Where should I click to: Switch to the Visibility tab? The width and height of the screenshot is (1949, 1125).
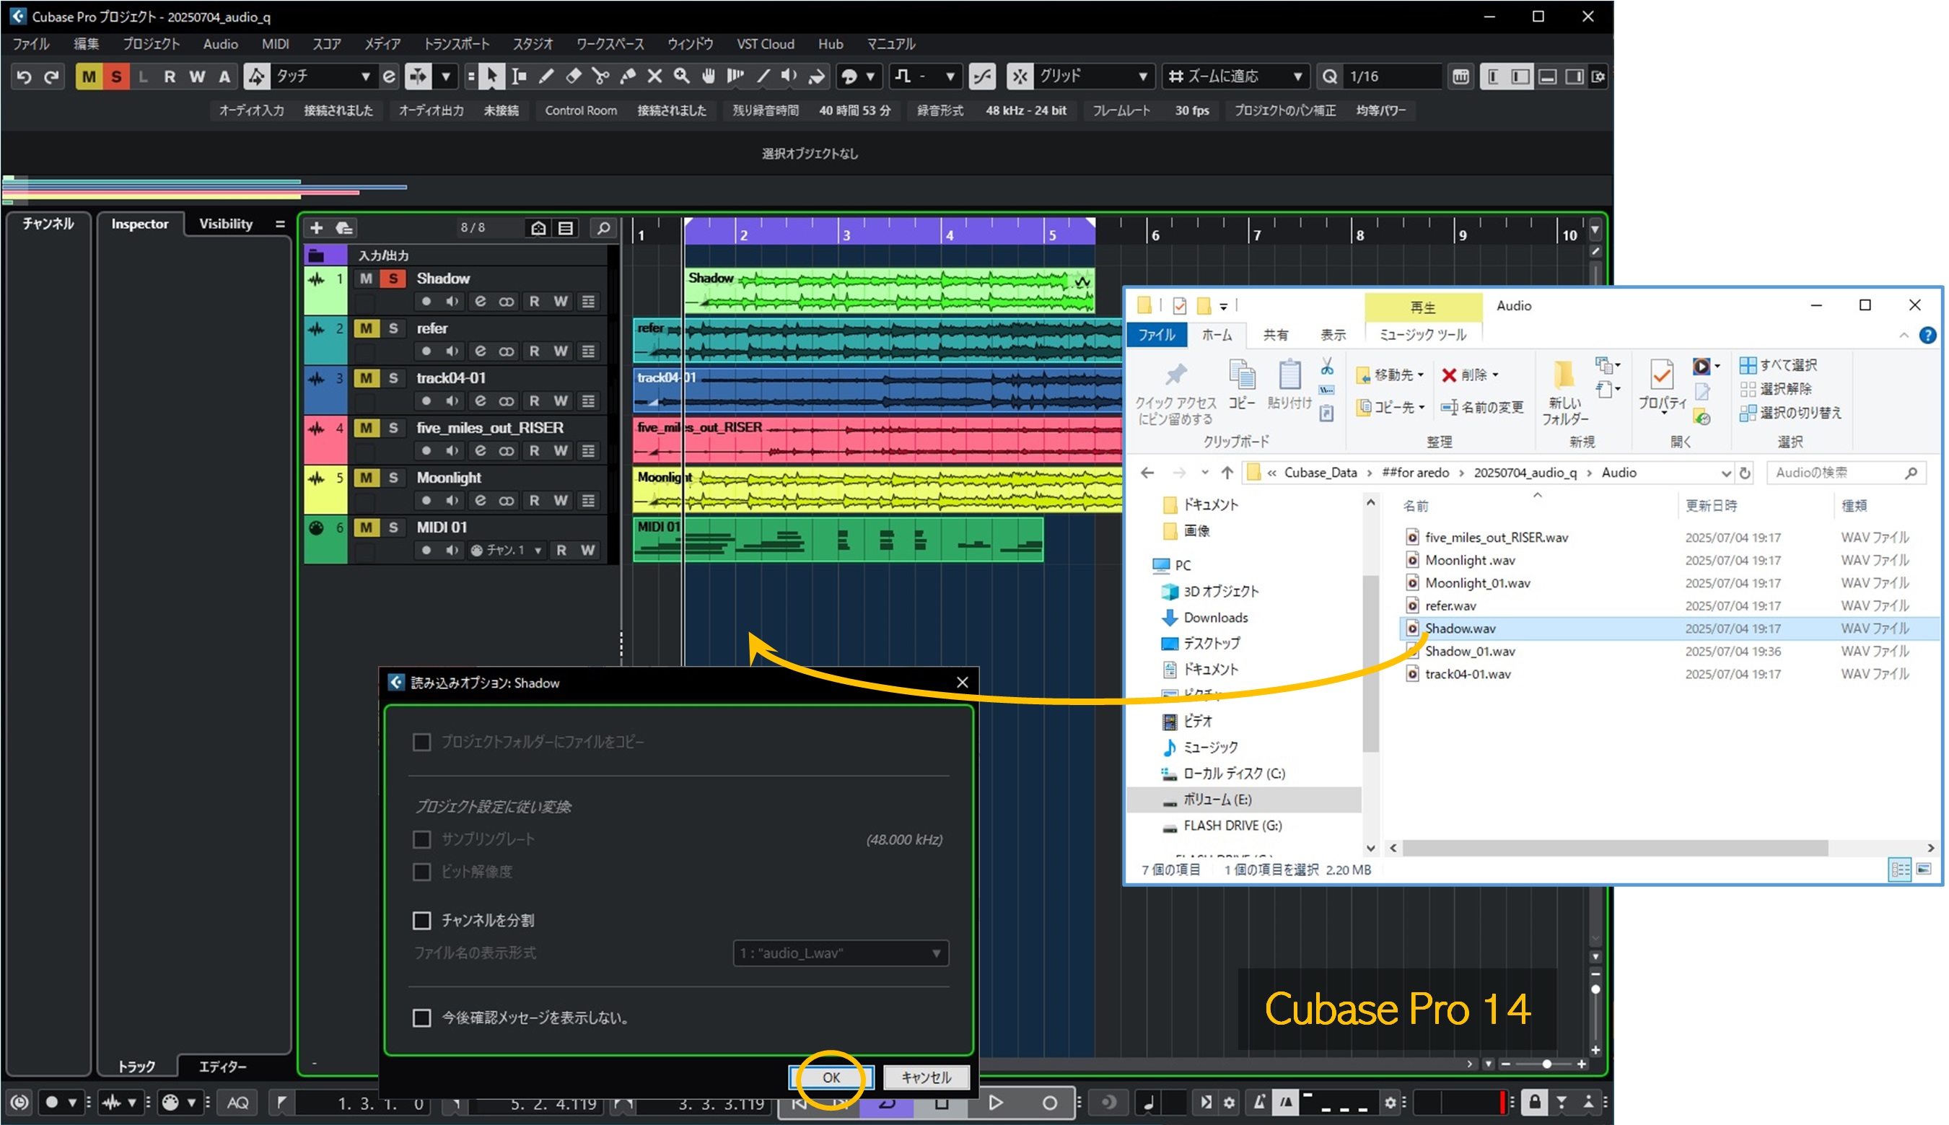pyautogui.click(x=226, y=224)
